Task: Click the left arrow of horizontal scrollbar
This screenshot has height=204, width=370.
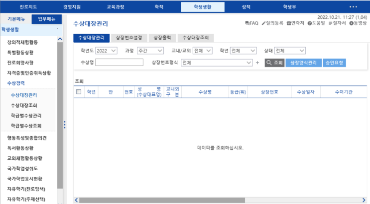Action: (x=76, y=200)
